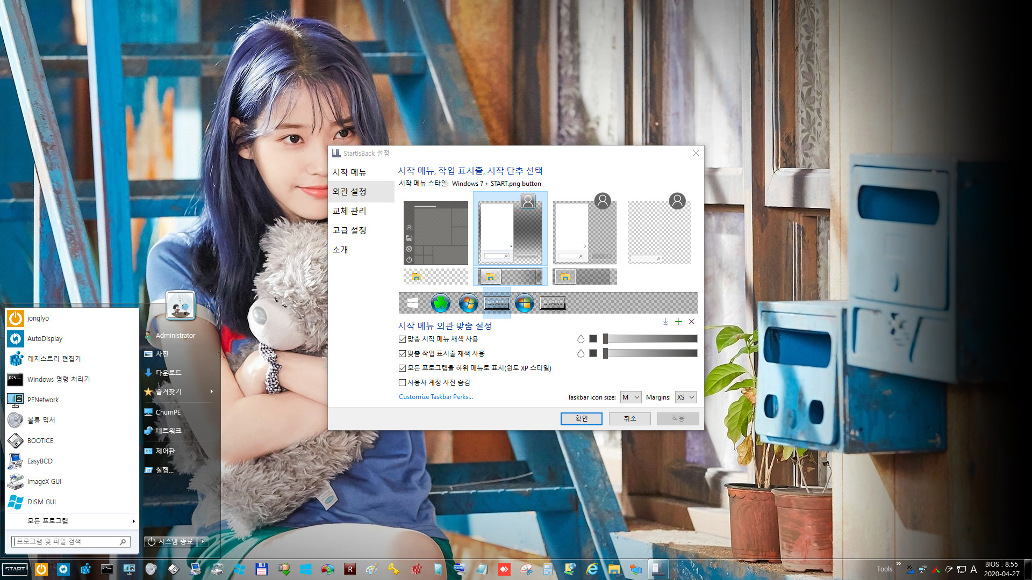Select the last START text orb
The width and height of the screenshot is (1032, 580).
point(553,303)
